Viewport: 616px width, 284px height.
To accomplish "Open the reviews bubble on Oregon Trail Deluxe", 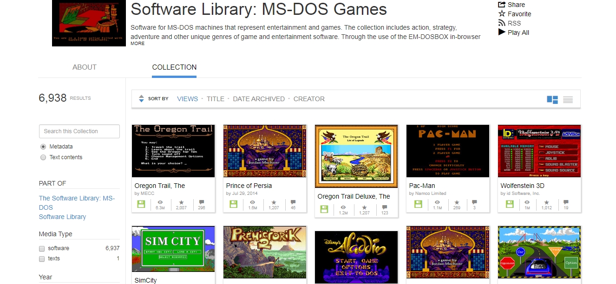I will click(385, 207).
